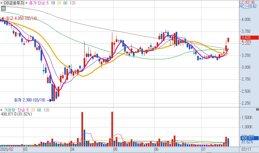Click the 07/17 current date label
The image size is (259, 153).
pos(246,150)
